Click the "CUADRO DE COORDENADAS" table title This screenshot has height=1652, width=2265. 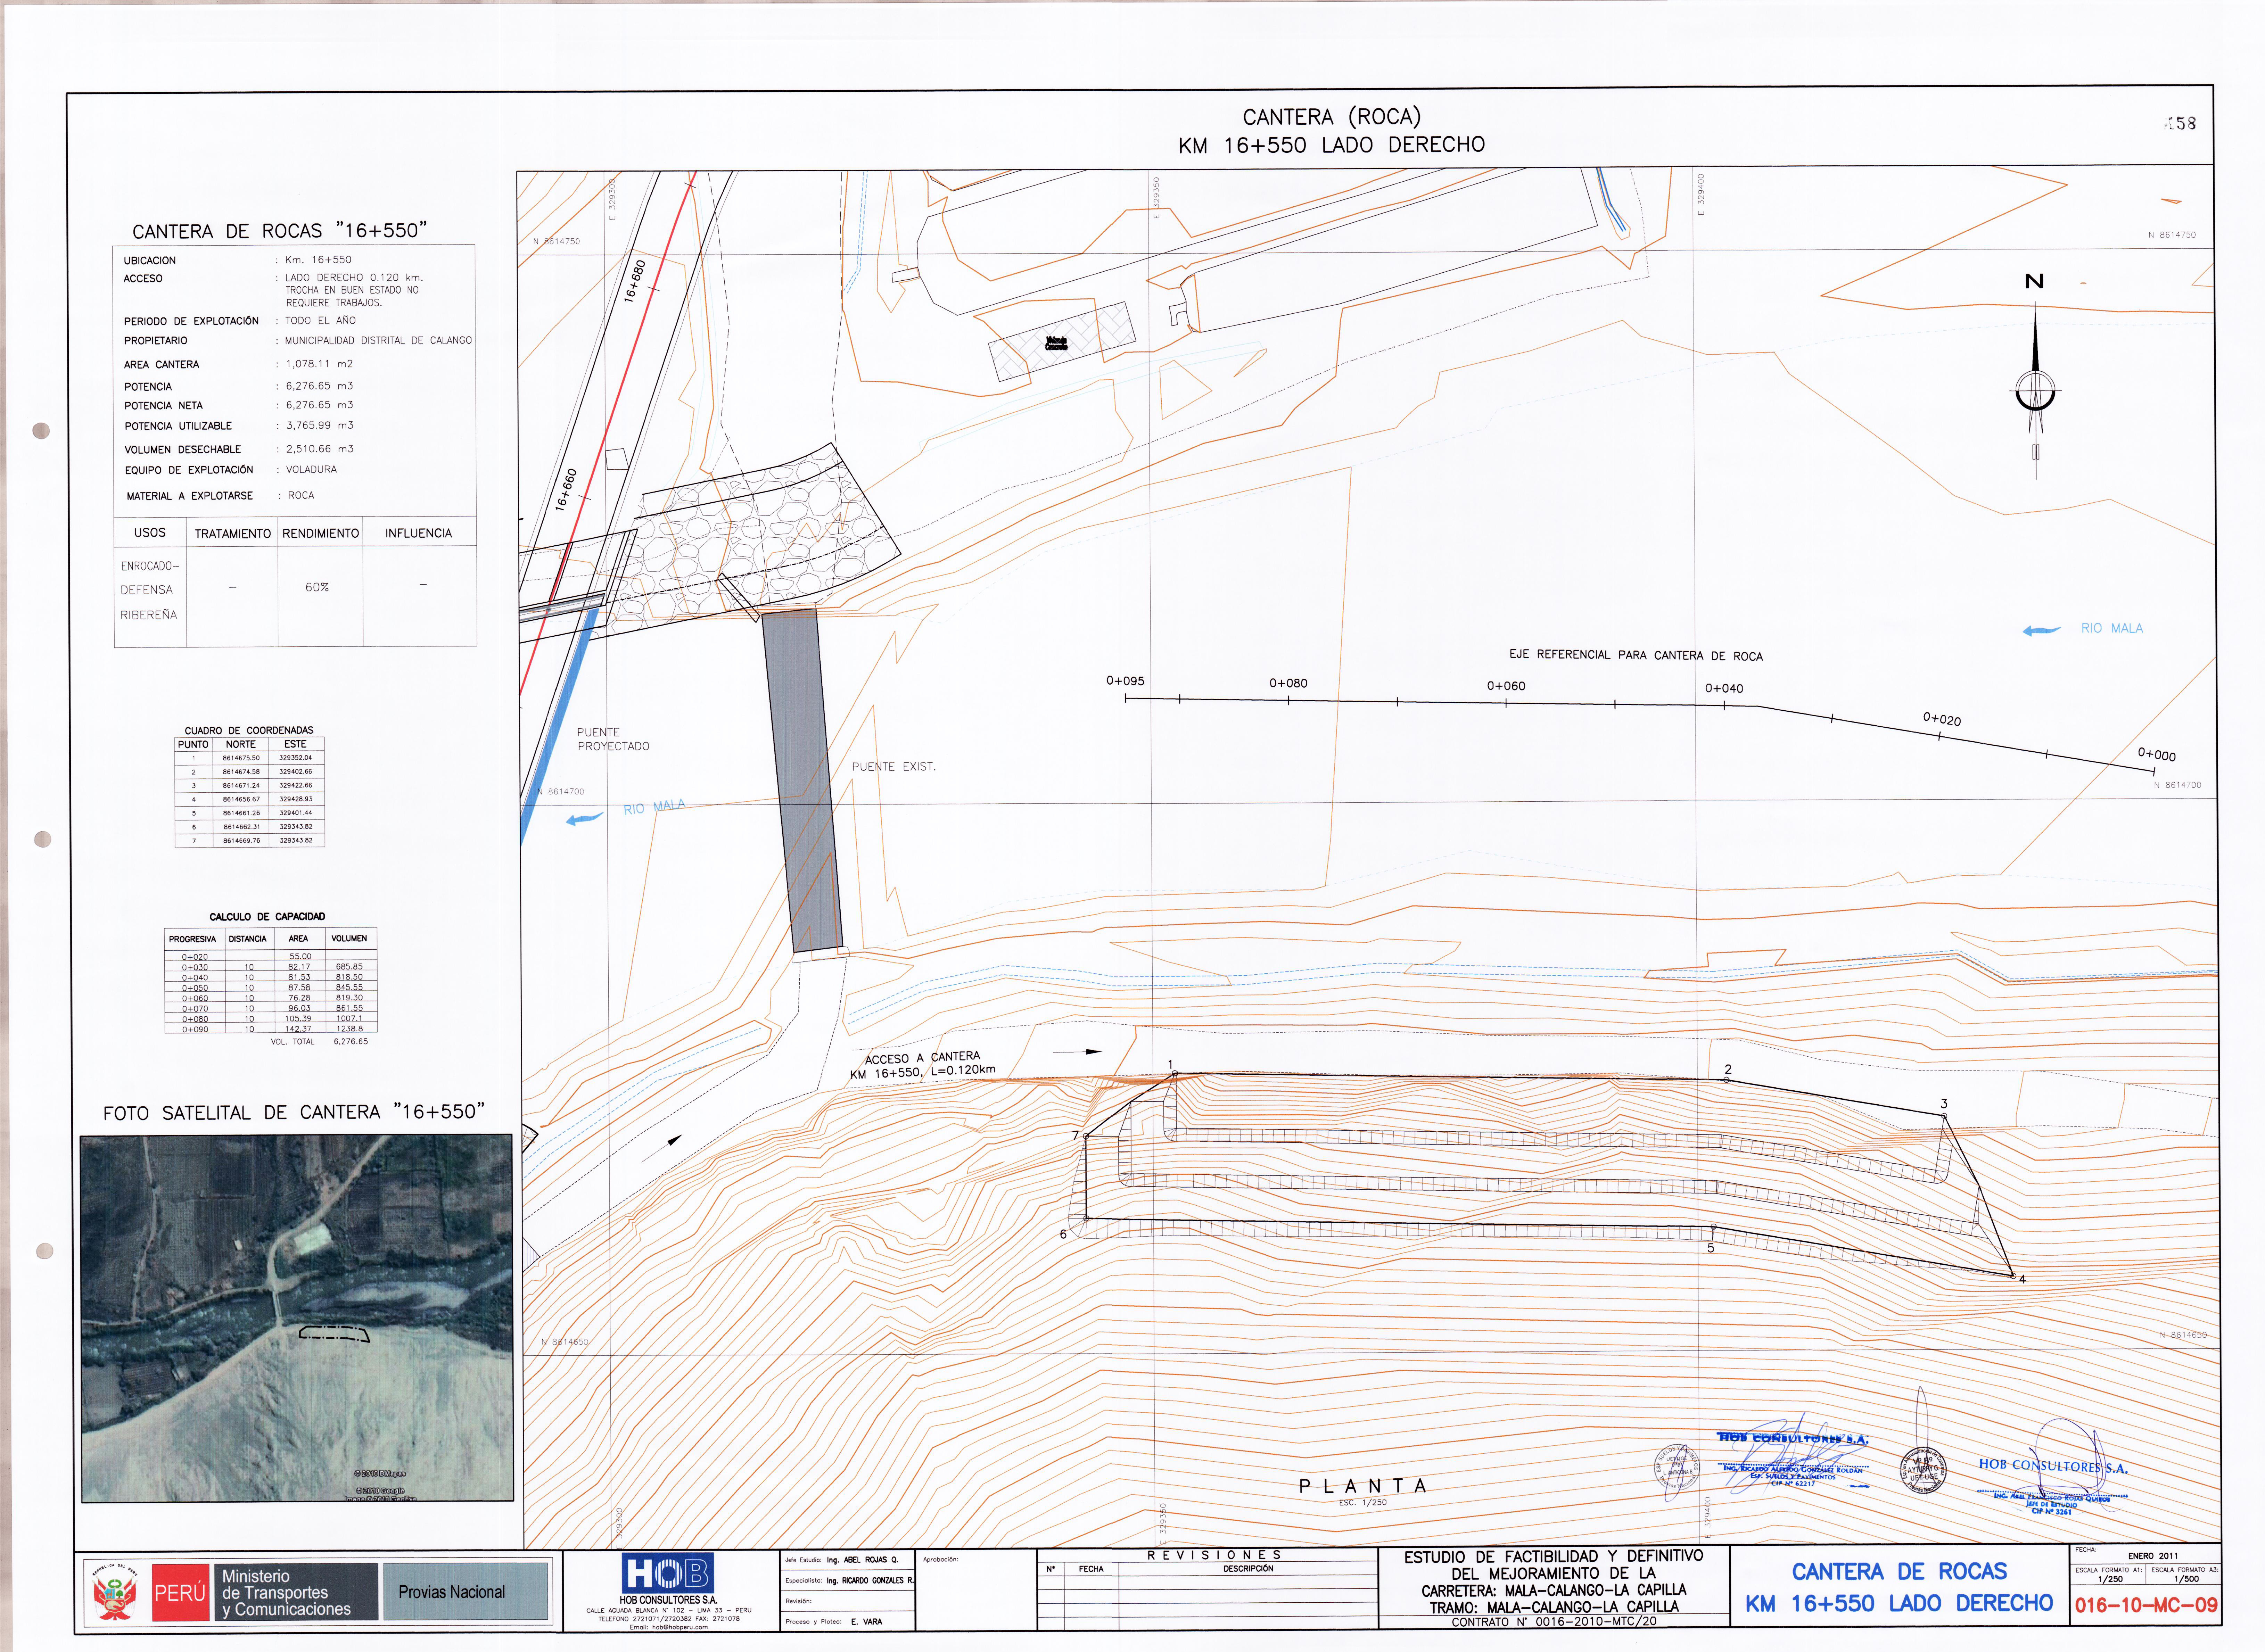[249, 731]
